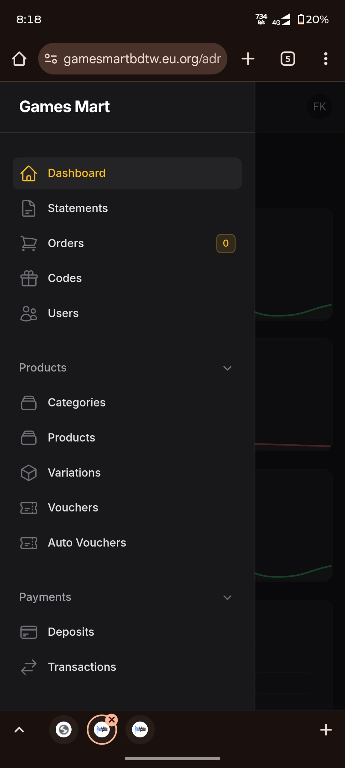Viewport: 345px width, 768px height.
Task: Go to the Statements page
Action: (78, 208)
